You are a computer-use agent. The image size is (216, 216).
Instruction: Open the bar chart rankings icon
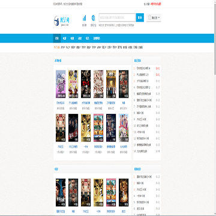pyautogui.click(x=84, y=18)
